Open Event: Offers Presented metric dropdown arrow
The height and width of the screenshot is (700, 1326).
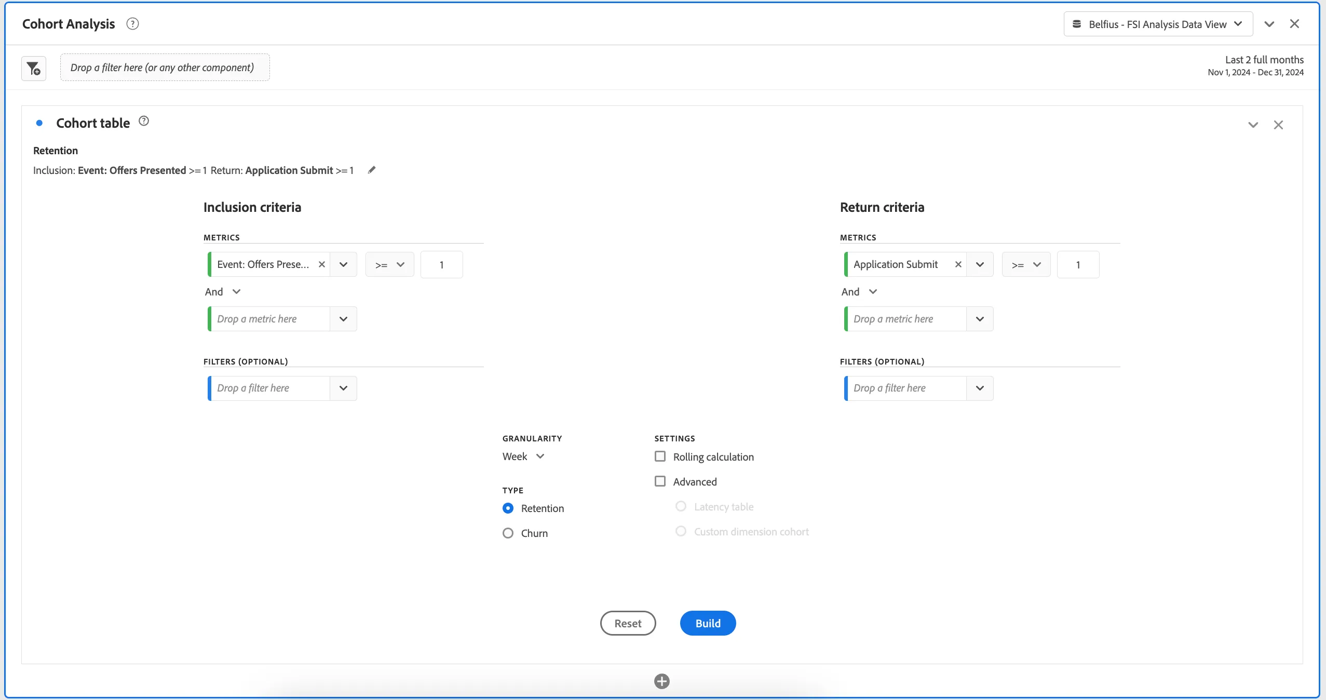pos(344,264)
